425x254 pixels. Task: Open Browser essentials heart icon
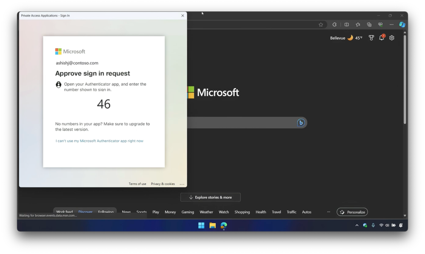pyautogui.click(x=380, y=25)
